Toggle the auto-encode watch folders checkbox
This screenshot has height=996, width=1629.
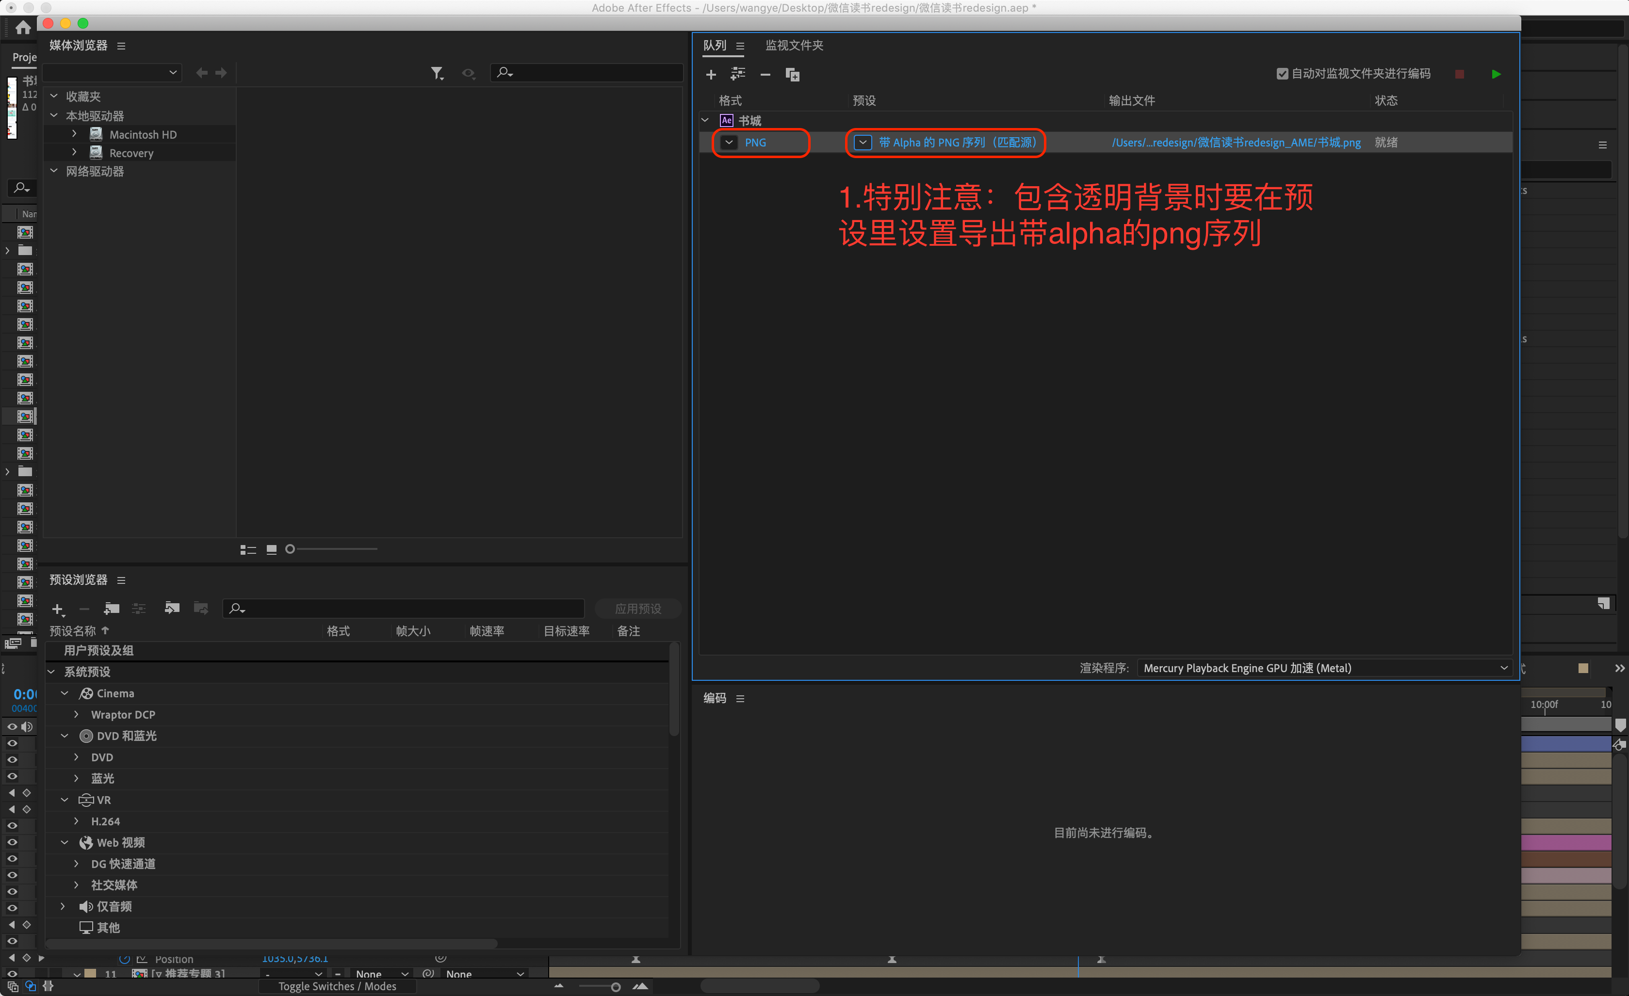tap(1282, 74)
